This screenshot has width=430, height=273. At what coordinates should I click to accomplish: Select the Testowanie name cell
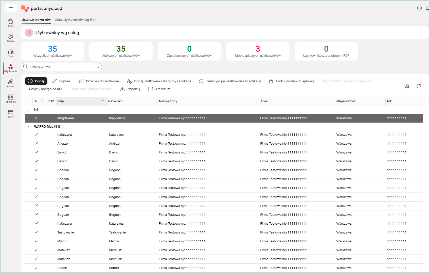(x=66, y=232)
